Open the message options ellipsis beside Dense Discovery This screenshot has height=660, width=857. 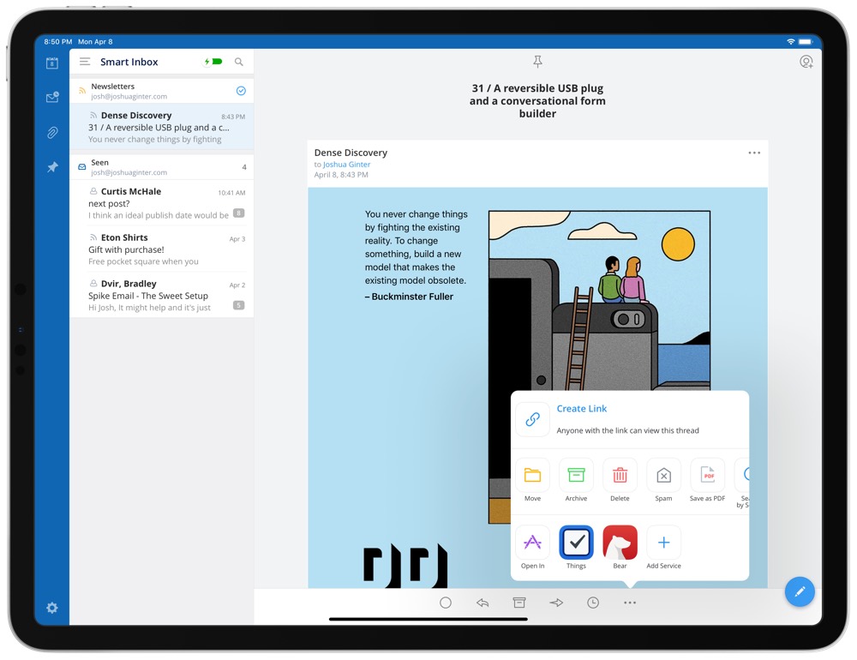[754, 153]
